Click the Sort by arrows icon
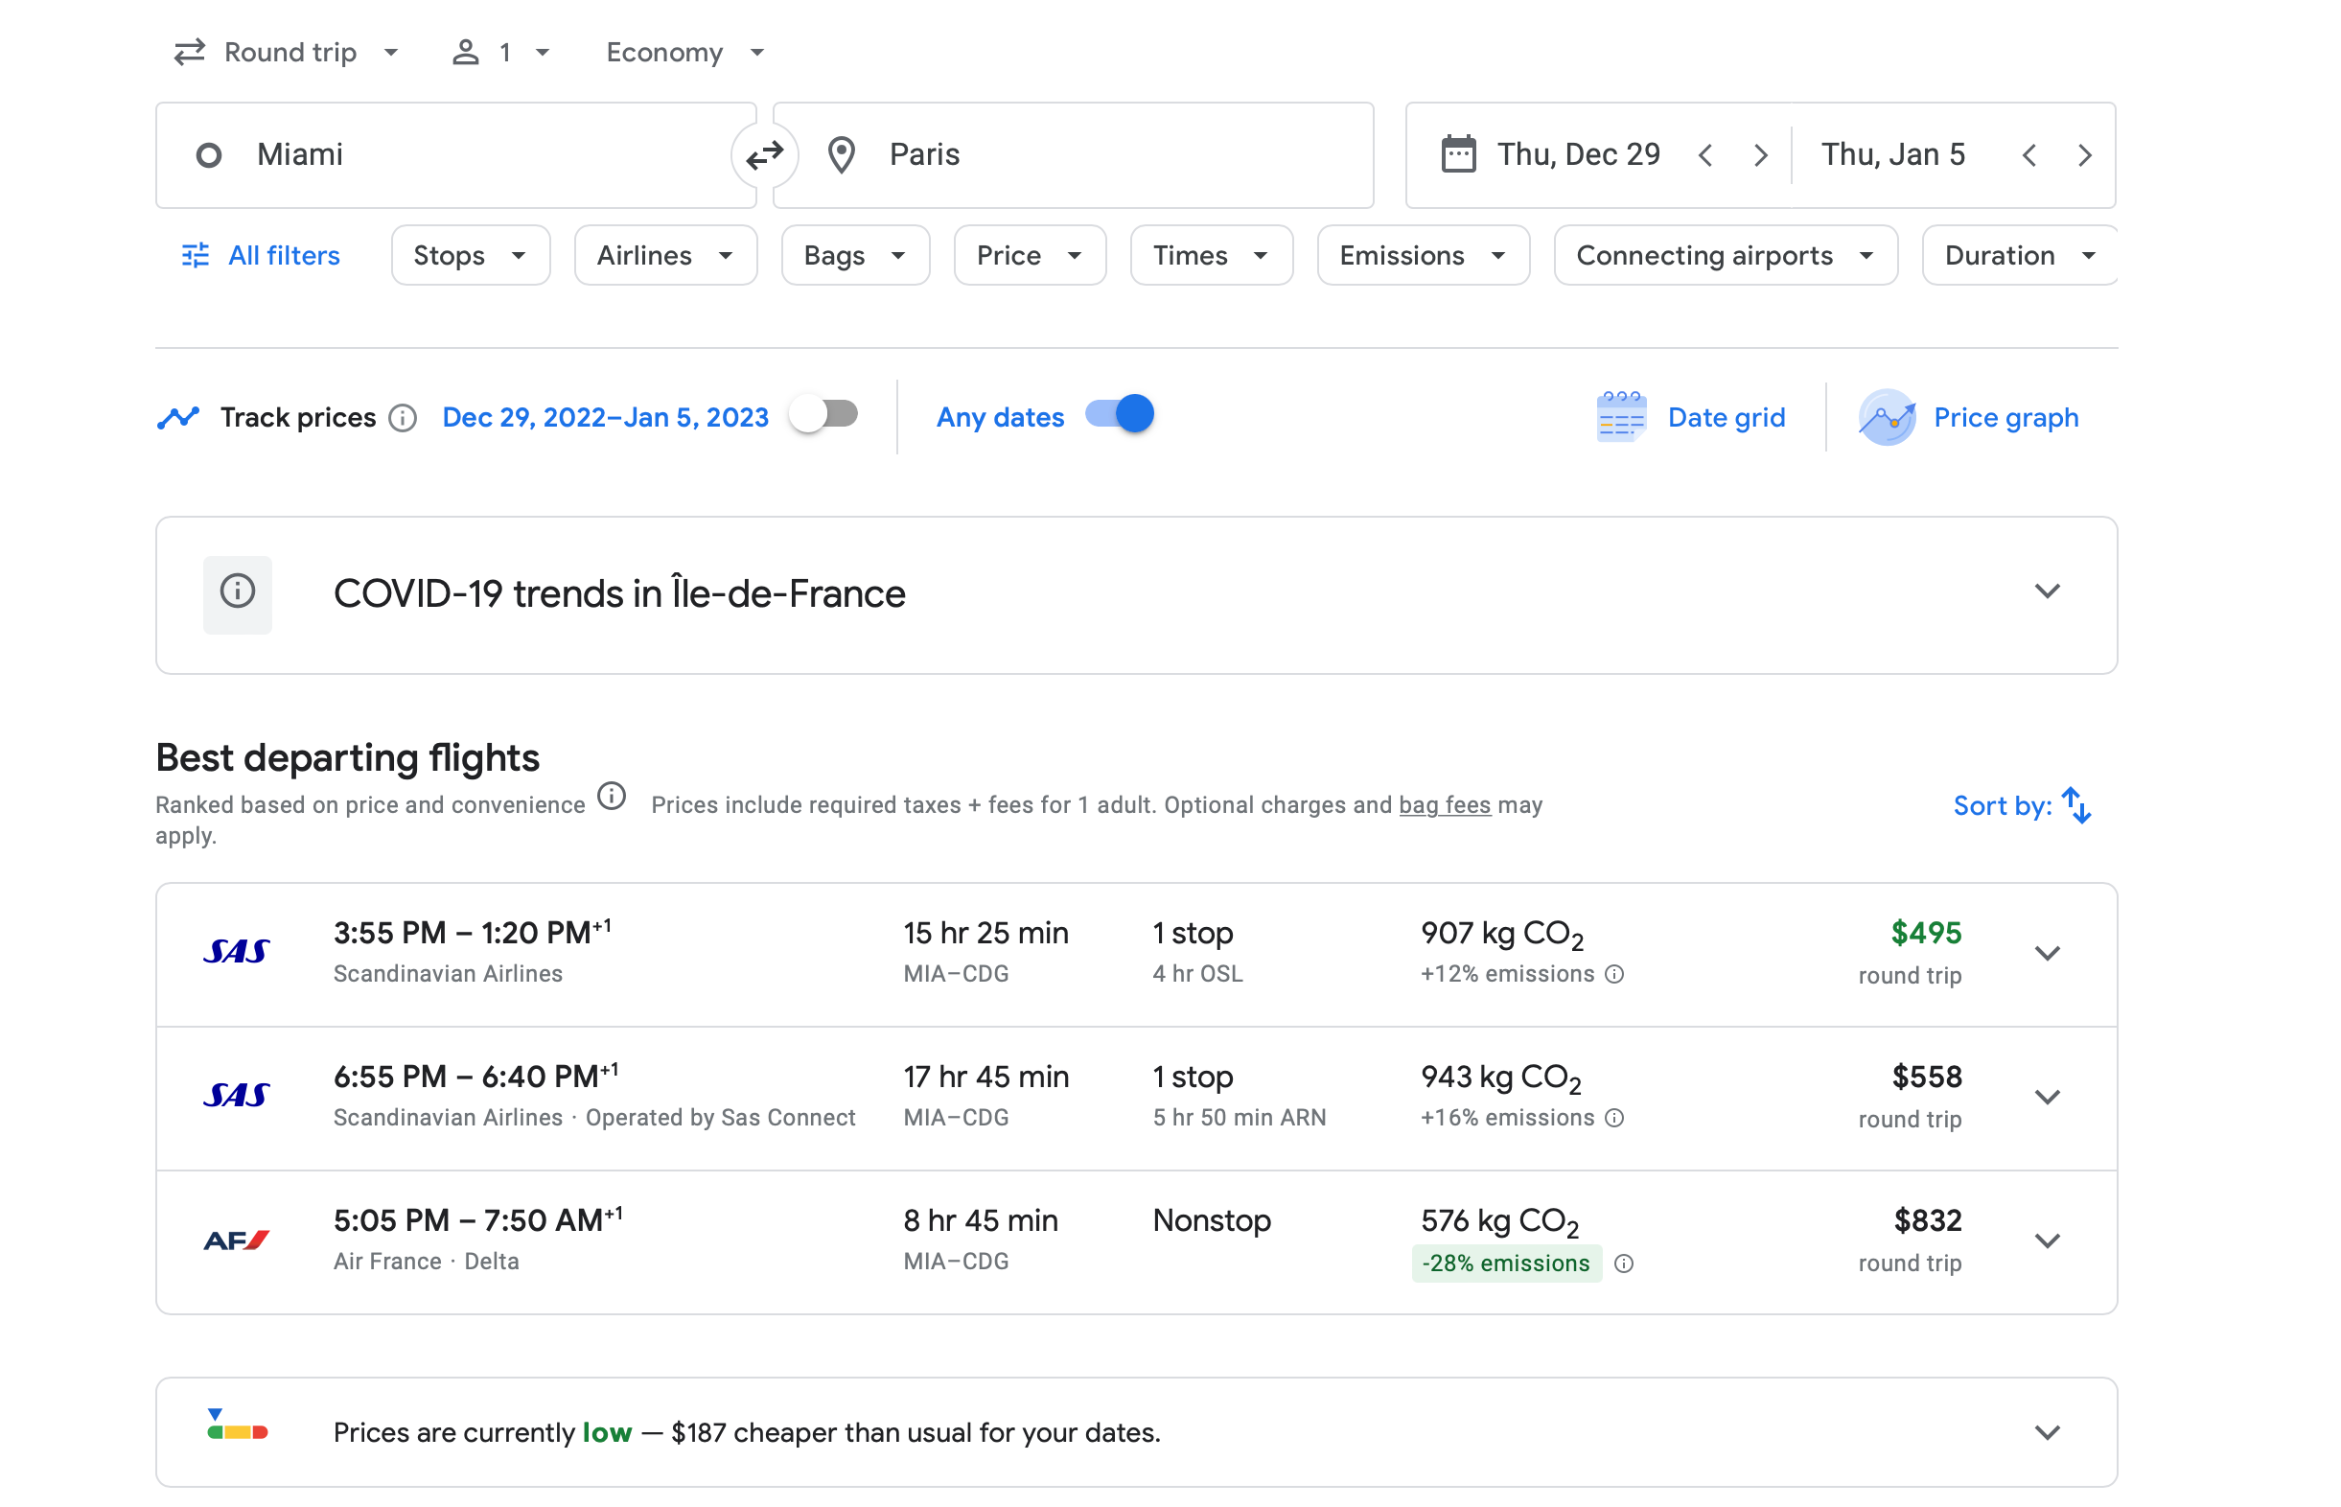This screenshot has width=2341, height=1507. [x=2074, y=805]
